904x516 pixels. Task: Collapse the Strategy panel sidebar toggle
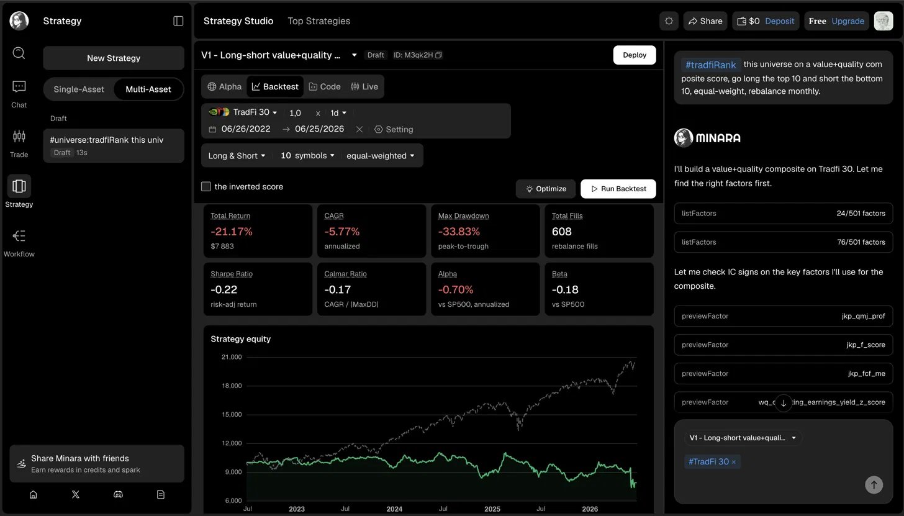[x=178, y=21]
